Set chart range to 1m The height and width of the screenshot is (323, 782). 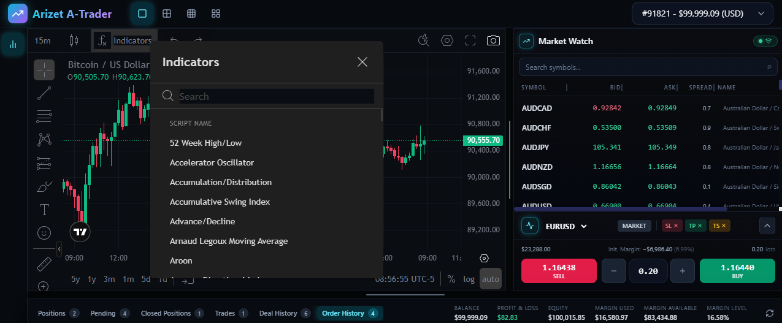pos(128,279)
